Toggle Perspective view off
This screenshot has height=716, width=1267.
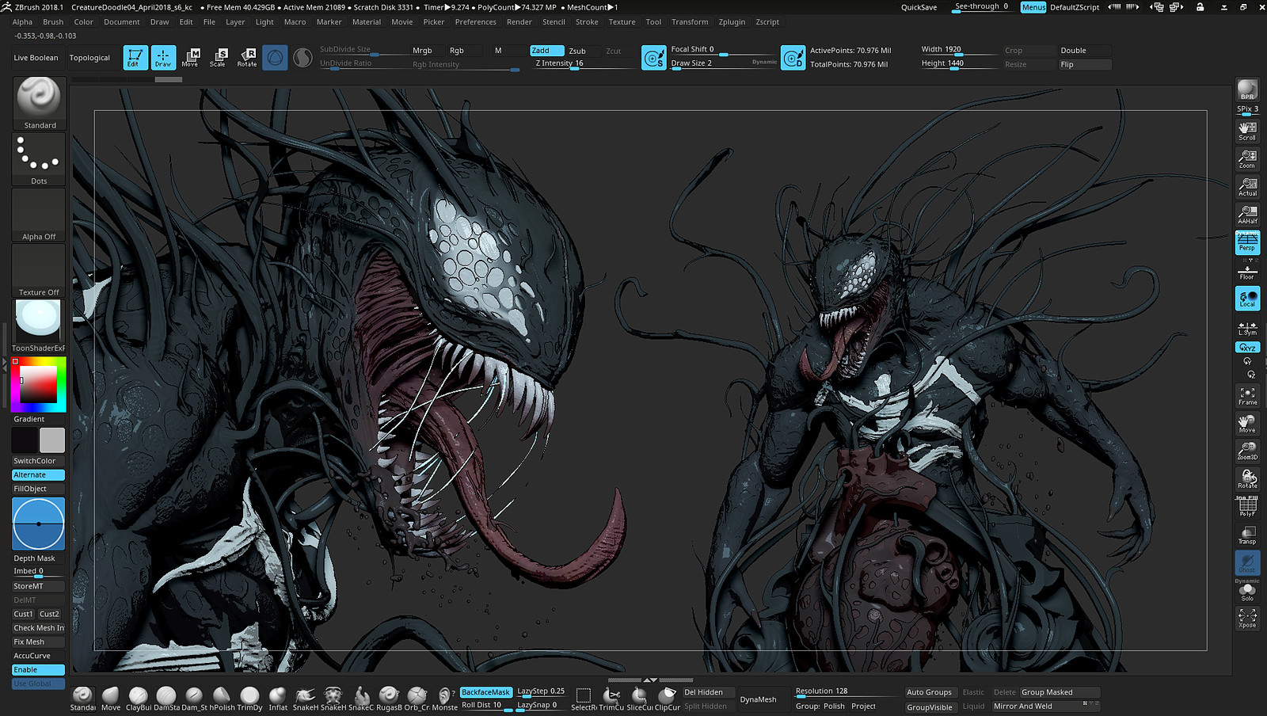point(1247,242)
